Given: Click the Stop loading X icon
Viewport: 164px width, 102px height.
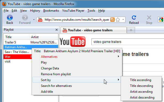Looking at the screenshot, I should point(149,17).
